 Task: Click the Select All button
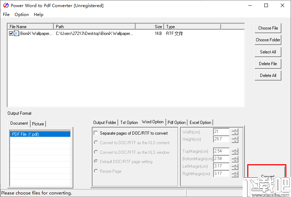point(268,52)
